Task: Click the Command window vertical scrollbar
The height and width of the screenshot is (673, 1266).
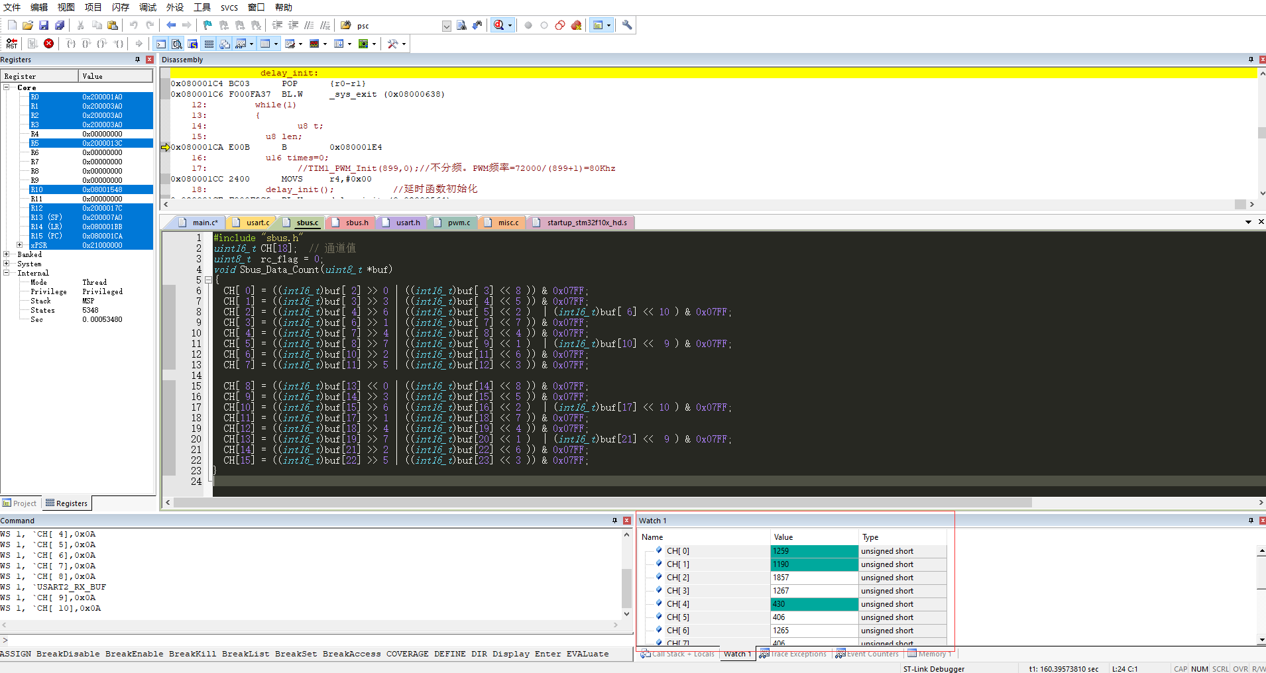Action: [x=626, y=574]
